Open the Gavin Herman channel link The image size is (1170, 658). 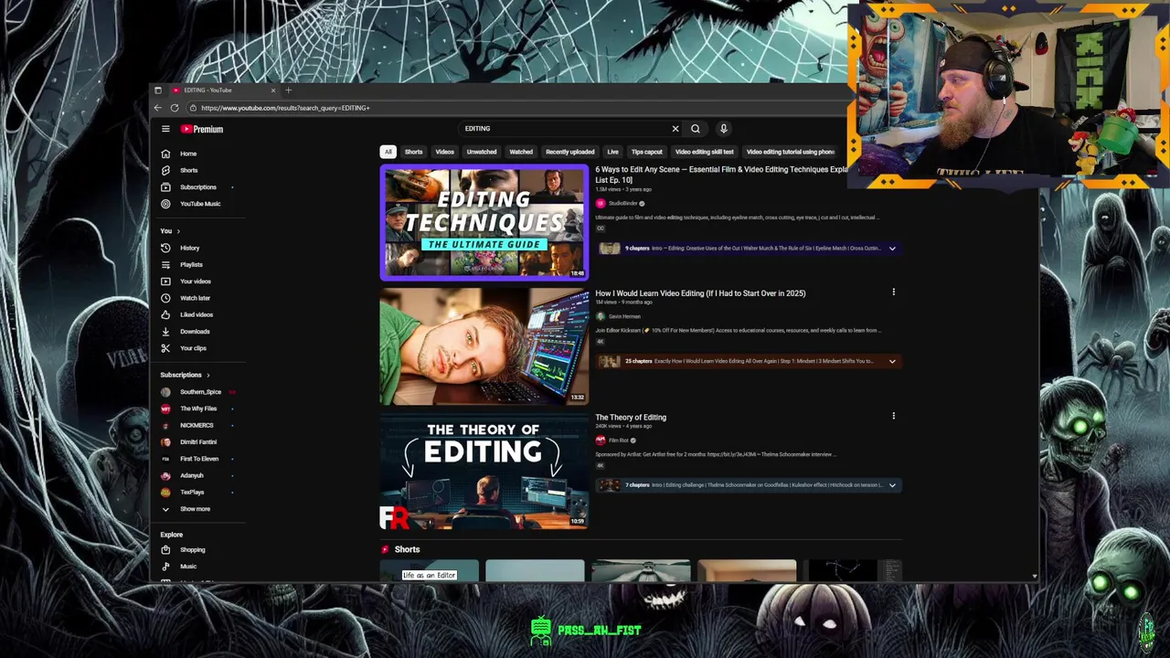tap(624, 316)
